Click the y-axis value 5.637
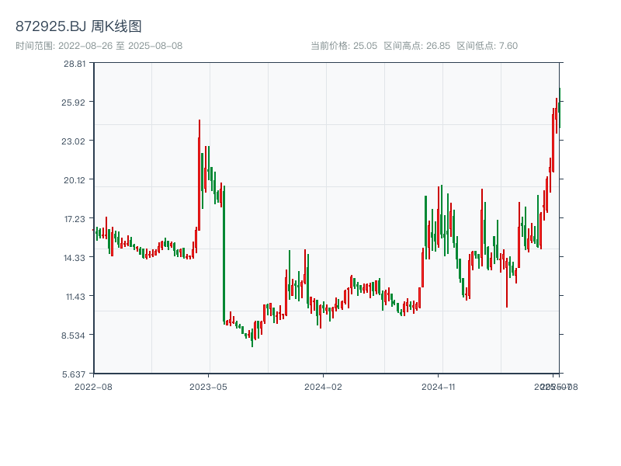 [x=74, y=374]
